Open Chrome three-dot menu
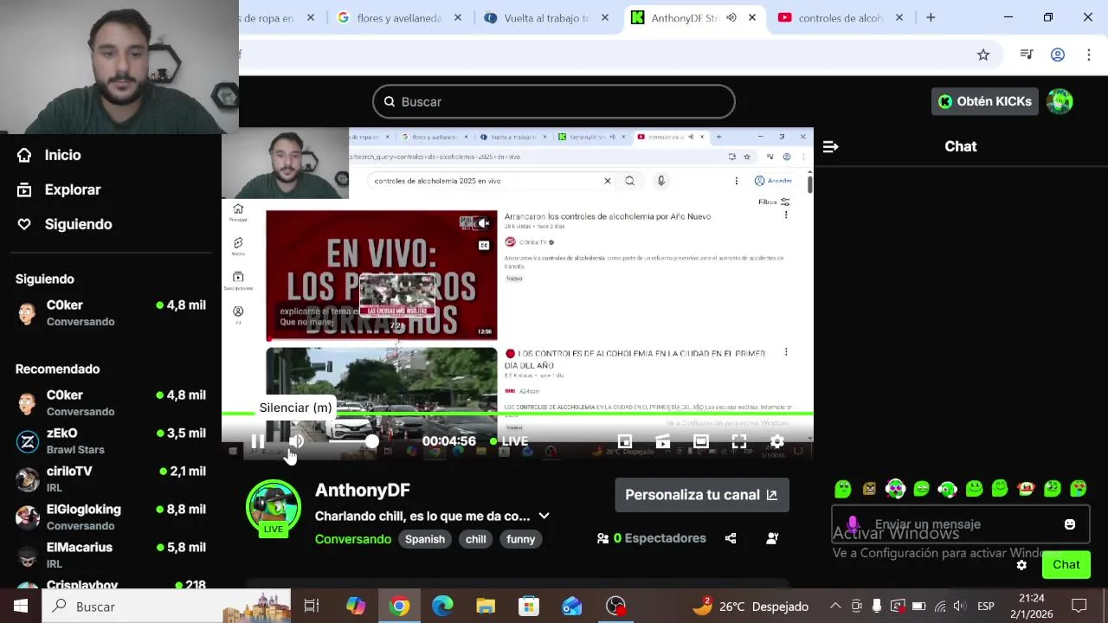The image size is (1108, 623). pos(1089,55)
